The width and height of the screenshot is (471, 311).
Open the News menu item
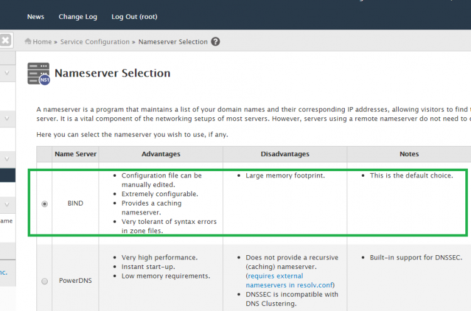point(35,17)
